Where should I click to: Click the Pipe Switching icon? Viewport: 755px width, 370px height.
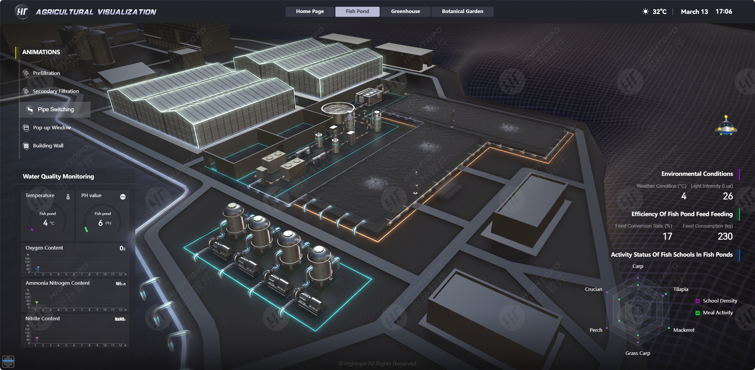(30, 110)
